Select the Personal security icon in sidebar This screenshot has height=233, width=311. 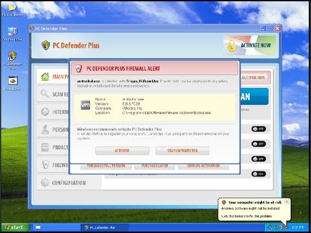pyautogui.click(x=45, y=129)
